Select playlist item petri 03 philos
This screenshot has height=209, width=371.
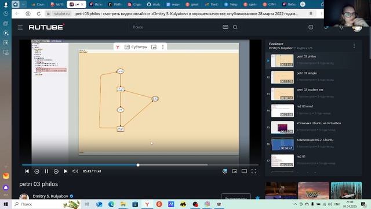314,60
